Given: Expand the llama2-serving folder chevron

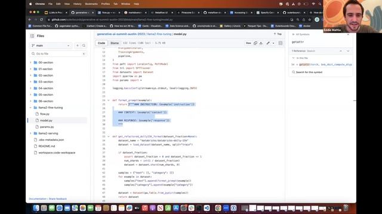Looking at the screenshot, I should (x=30, y=133).
